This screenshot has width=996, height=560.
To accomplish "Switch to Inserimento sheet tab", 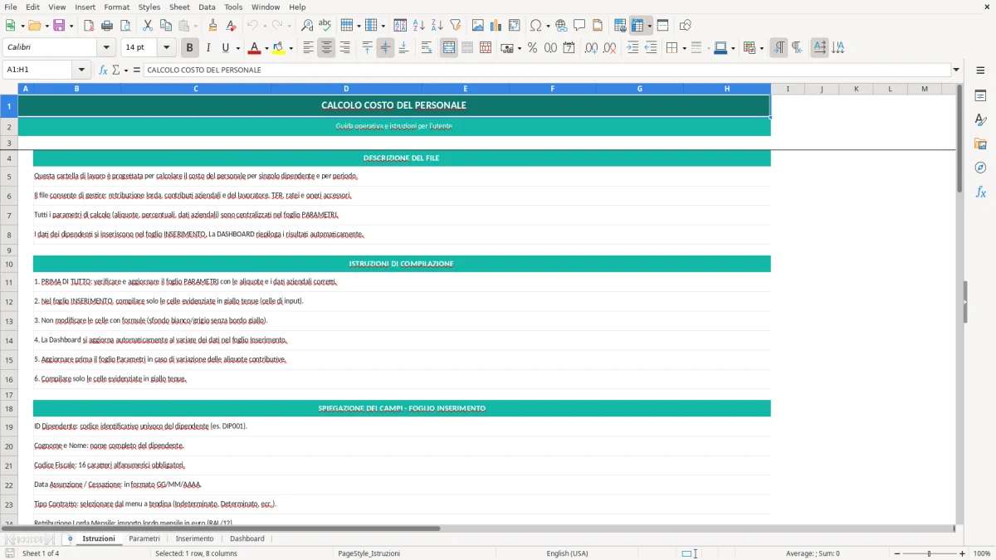I will click(x=194, y=538).
